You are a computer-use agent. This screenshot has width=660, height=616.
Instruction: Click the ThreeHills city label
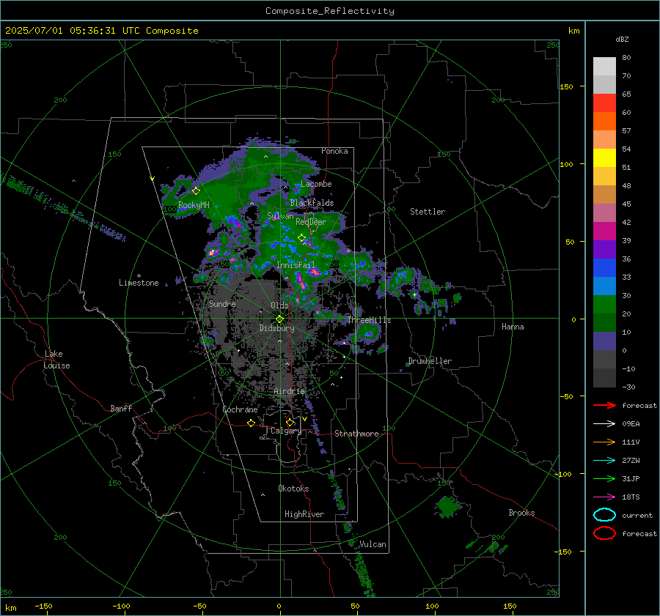pyautogui.click(x=369, y=320)
